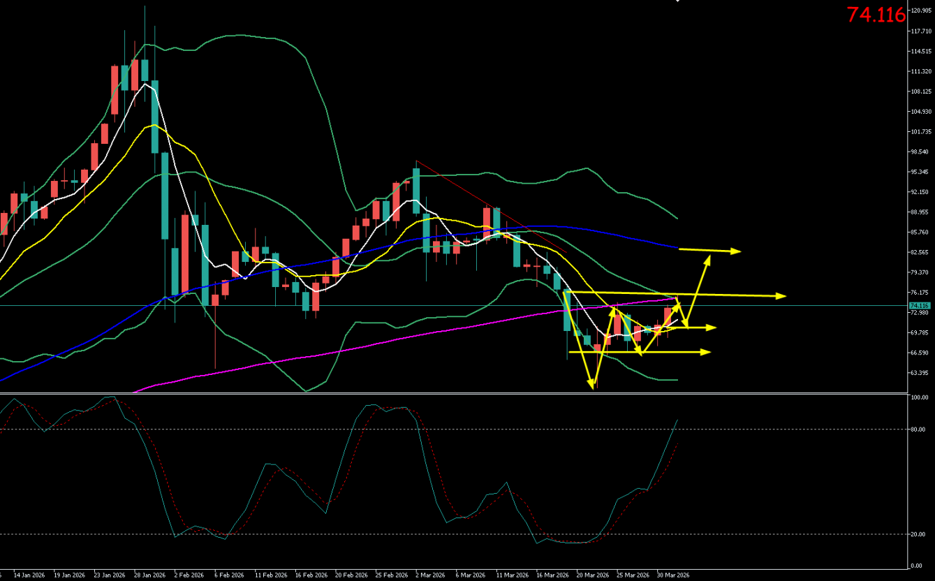
Task: Click the tall upward yellow arrow's arrowhead
Action: [708, 259]
